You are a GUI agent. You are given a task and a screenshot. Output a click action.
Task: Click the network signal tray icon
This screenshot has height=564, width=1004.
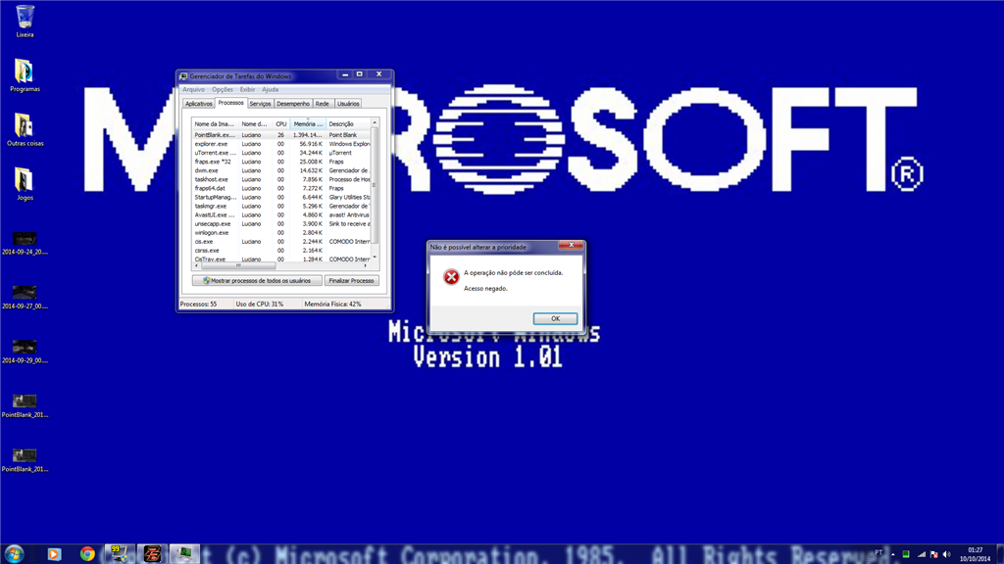(922, 554)
